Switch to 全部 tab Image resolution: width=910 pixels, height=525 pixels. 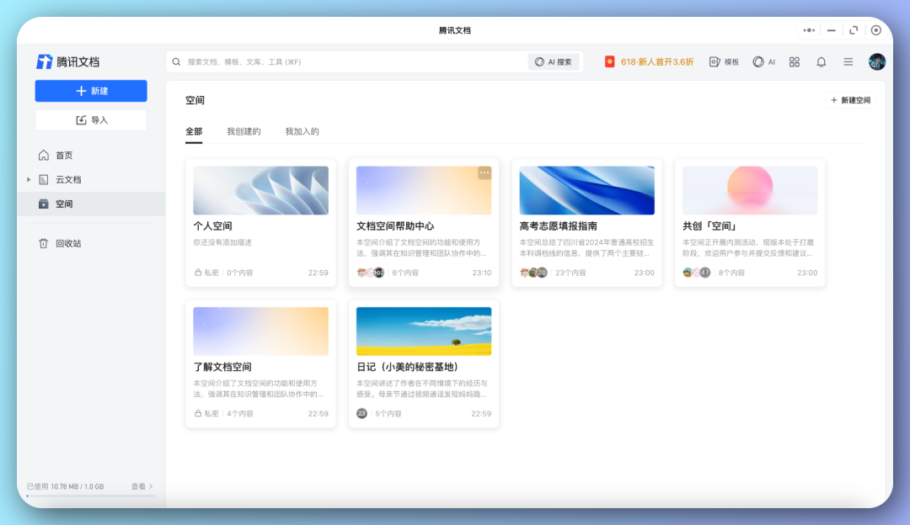pyautogui.click(x=194, y=131)
